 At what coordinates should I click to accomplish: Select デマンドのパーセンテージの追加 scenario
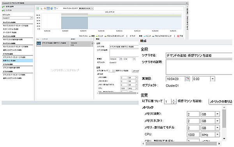14,57
